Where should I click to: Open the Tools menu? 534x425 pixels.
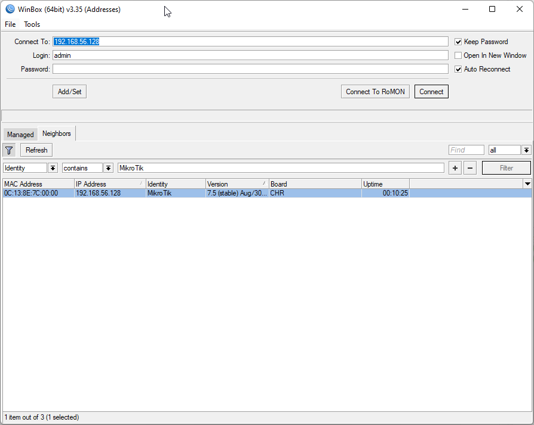[x=32, y=24]
